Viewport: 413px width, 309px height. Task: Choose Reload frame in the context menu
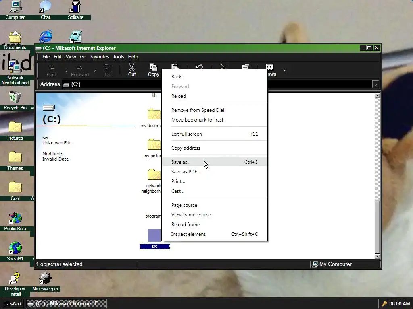215,225
